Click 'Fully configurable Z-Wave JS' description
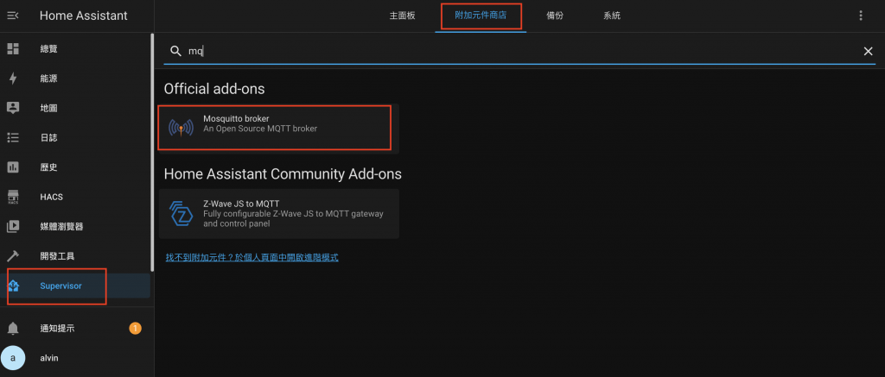This screenshot has width=885, height=377. coord(293,218)
